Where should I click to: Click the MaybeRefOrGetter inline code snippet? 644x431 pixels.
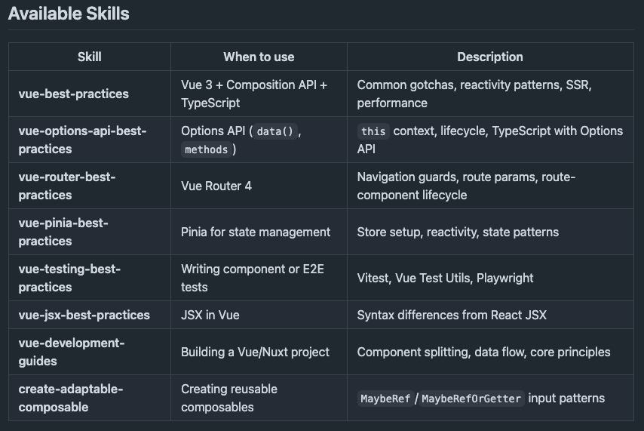472,399
